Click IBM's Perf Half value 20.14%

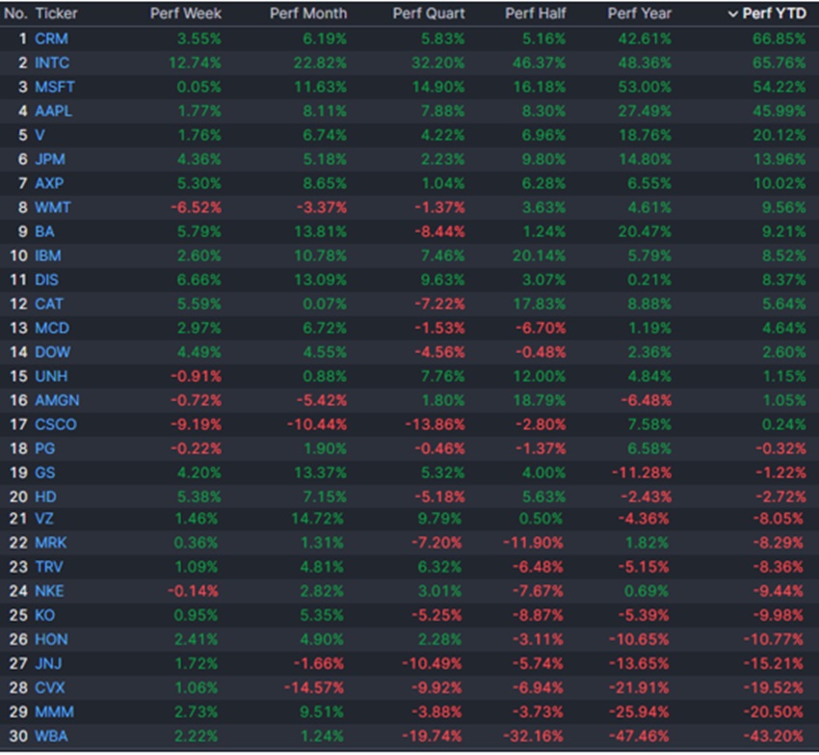pos(539,256)
